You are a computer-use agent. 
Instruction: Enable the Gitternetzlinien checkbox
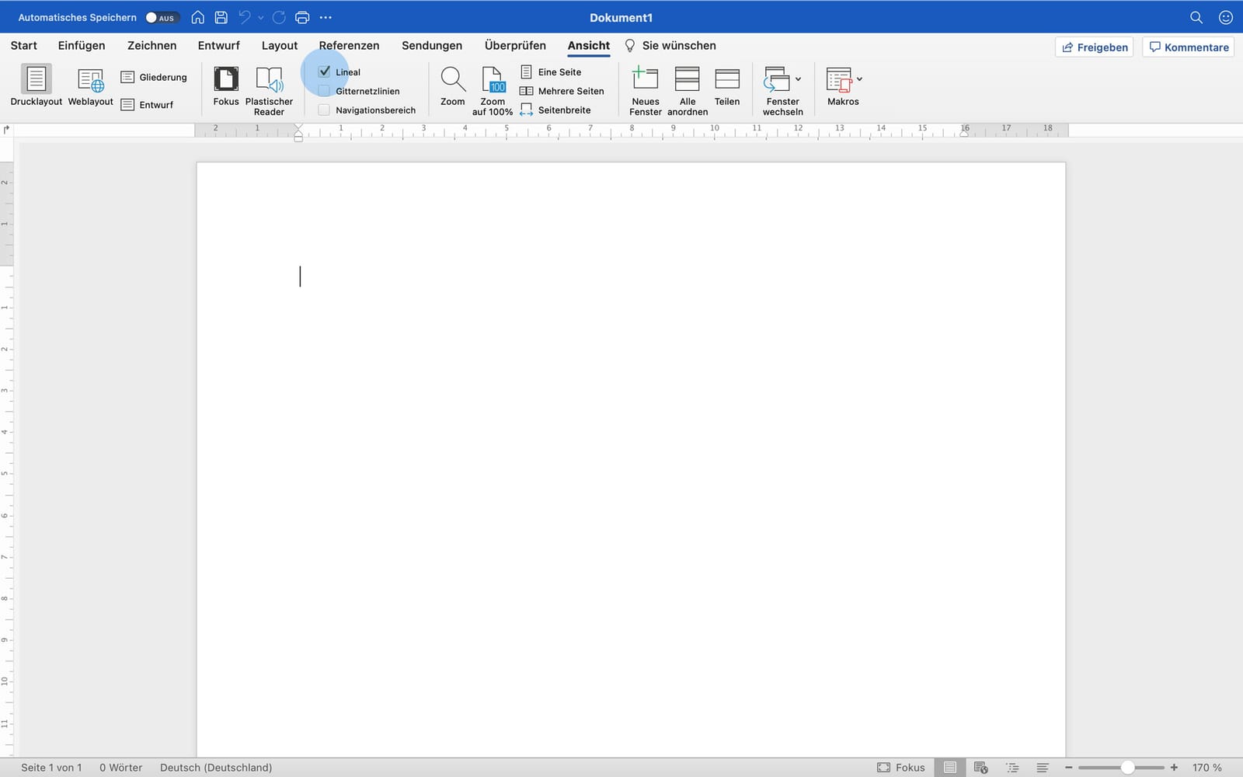(325, 91)
